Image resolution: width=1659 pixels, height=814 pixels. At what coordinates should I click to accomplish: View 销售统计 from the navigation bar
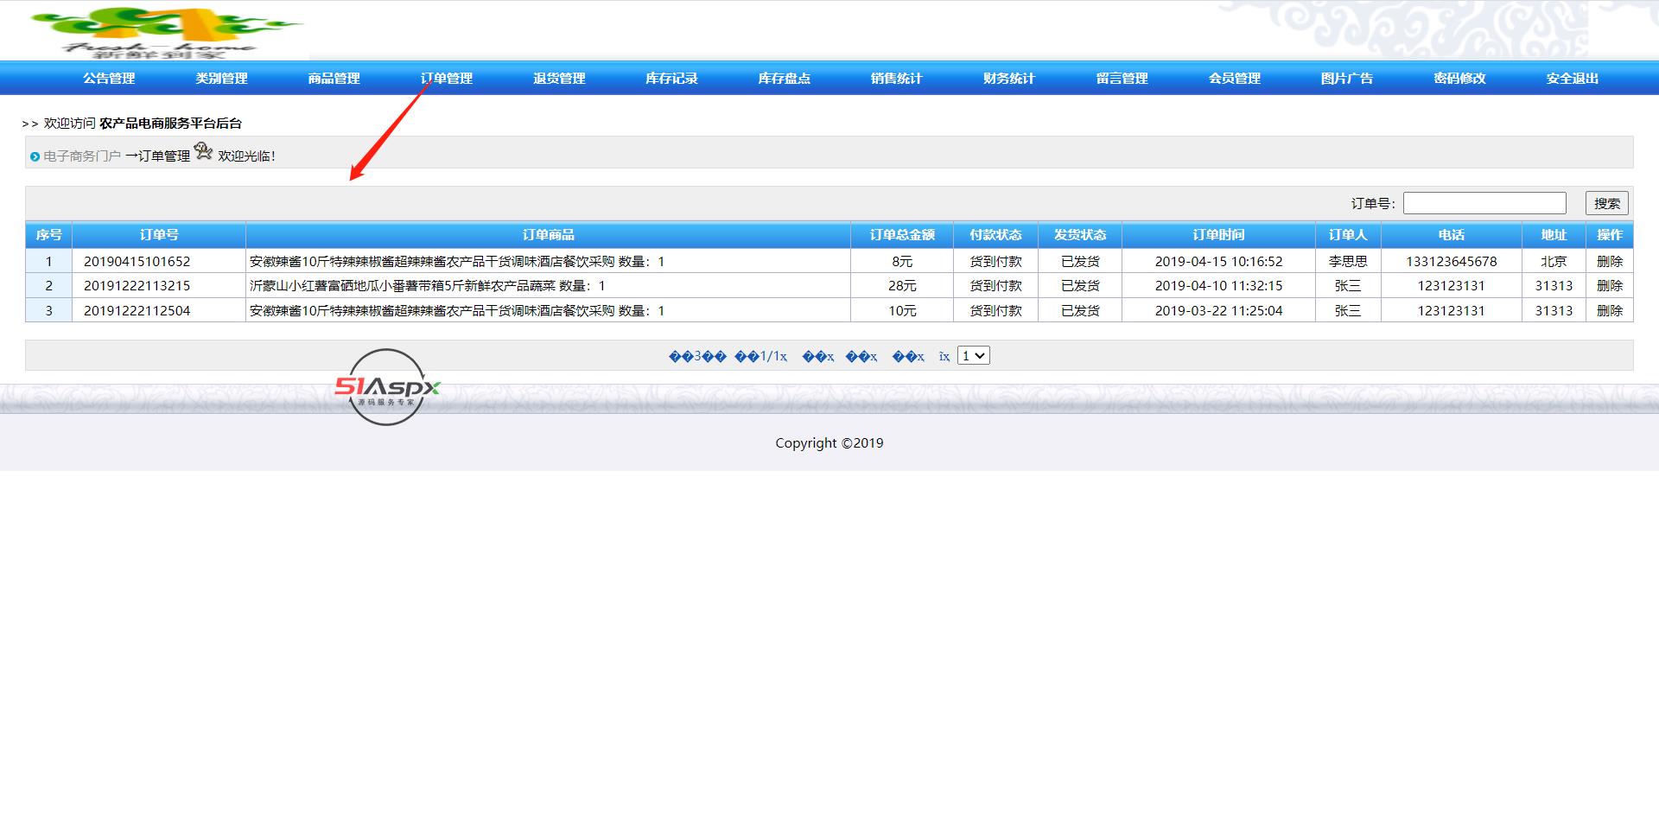tap(896, 79)
